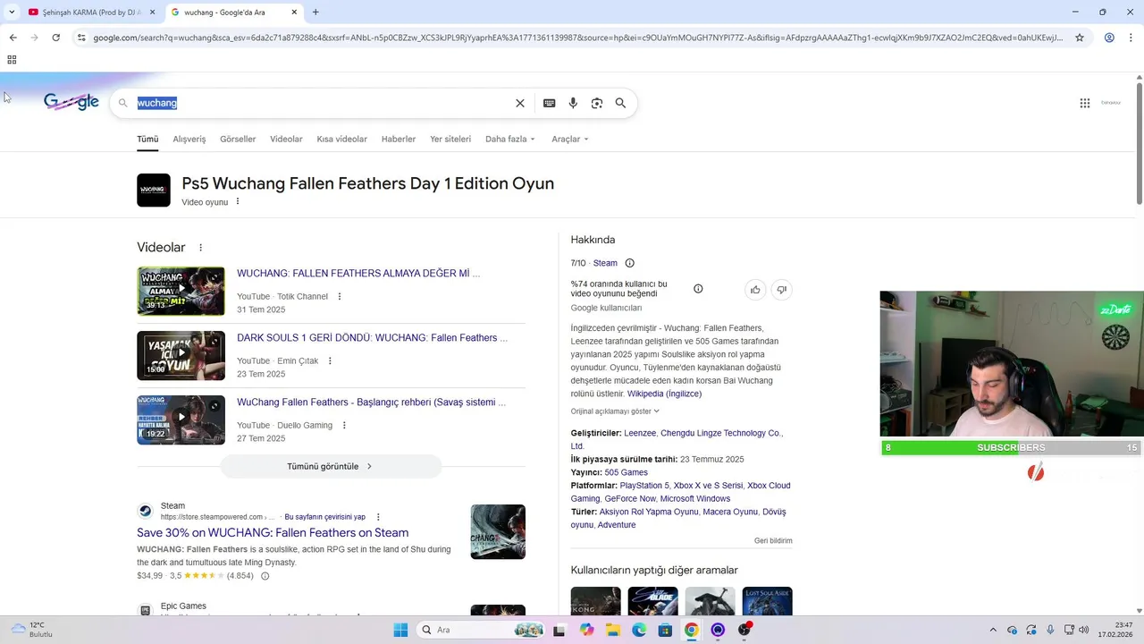This screenshot has width=1144, height=644.
Task: Open the Windows Start menu
Action: [x=400, y=630]
